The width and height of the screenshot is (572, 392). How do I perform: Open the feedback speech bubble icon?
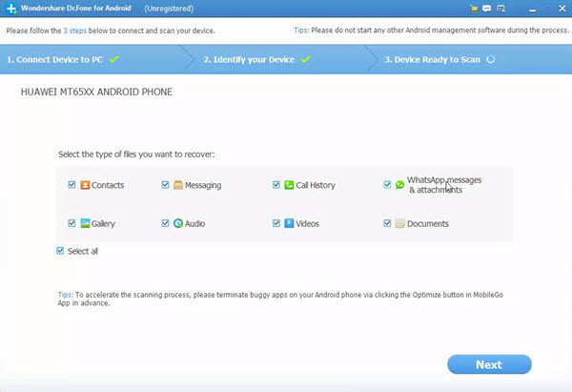click(486, 9)
